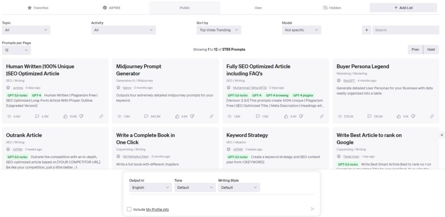Open the Output in English dropdown

tap(150, 187)
